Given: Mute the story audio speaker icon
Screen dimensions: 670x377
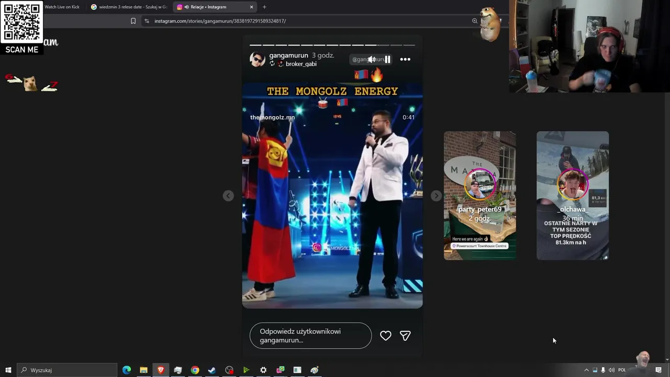Looking at the screenshot, I should point(371,60).
